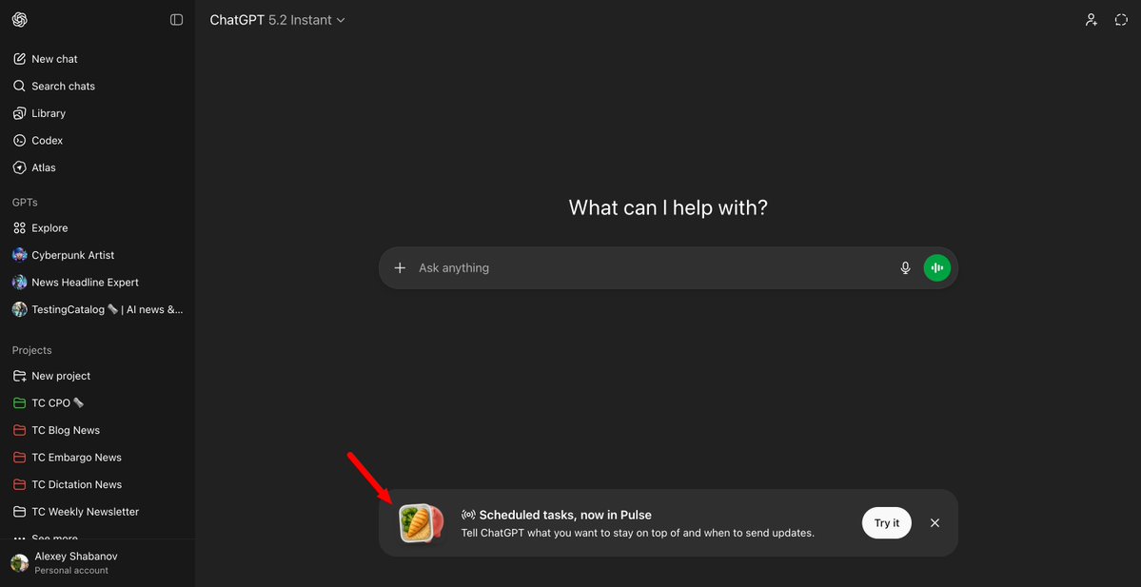Open Search chats
The width and height of the screenshot is (1141, 587).
(97, 86)
